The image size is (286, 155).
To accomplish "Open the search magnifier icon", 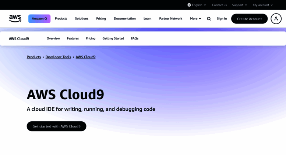I will 209,19.
